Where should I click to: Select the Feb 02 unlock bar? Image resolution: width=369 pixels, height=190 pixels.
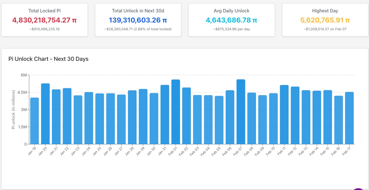[187, 116]
